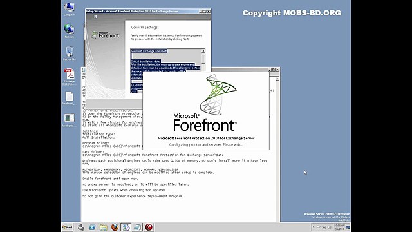Click the Forefront logo in wizard sidebar
The height and width of the screenshot is (232, 412).
(106, 35)
